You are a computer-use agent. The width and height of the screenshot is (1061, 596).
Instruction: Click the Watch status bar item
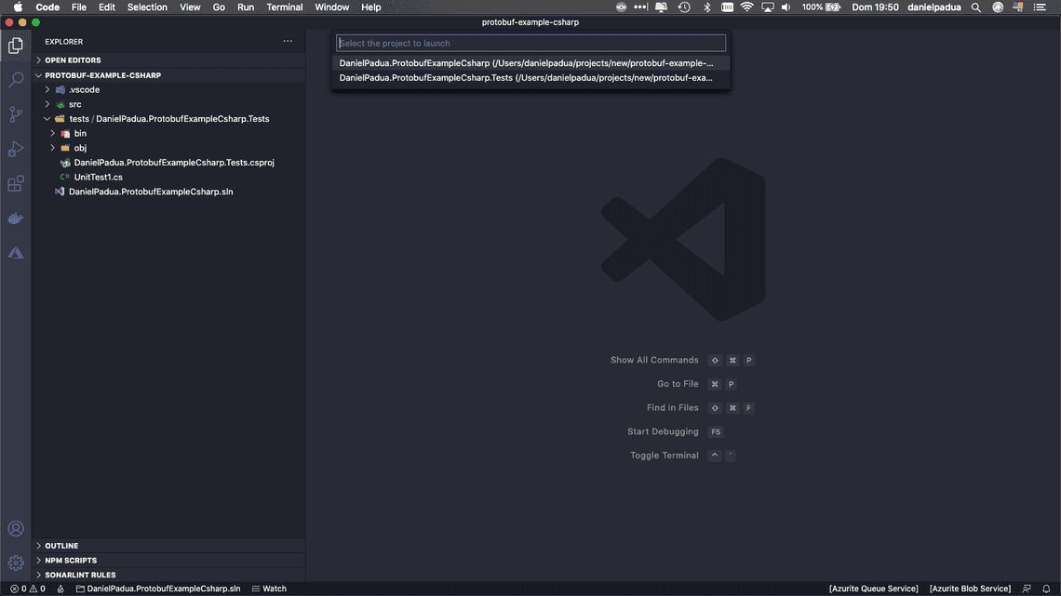coord(269,589)
